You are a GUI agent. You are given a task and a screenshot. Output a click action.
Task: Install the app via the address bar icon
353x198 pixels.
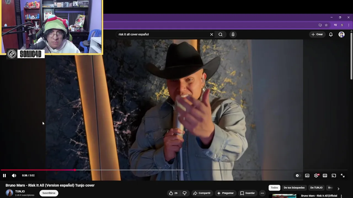pyautogui.click(x=320, y=25)
